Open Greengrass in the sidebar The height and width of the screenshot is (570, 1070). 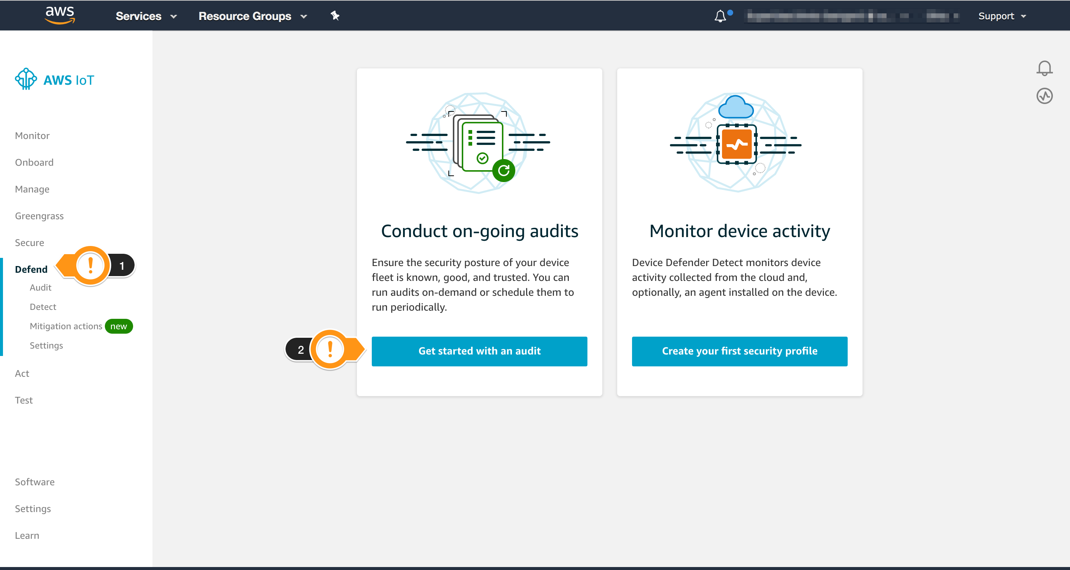[39, 216]
